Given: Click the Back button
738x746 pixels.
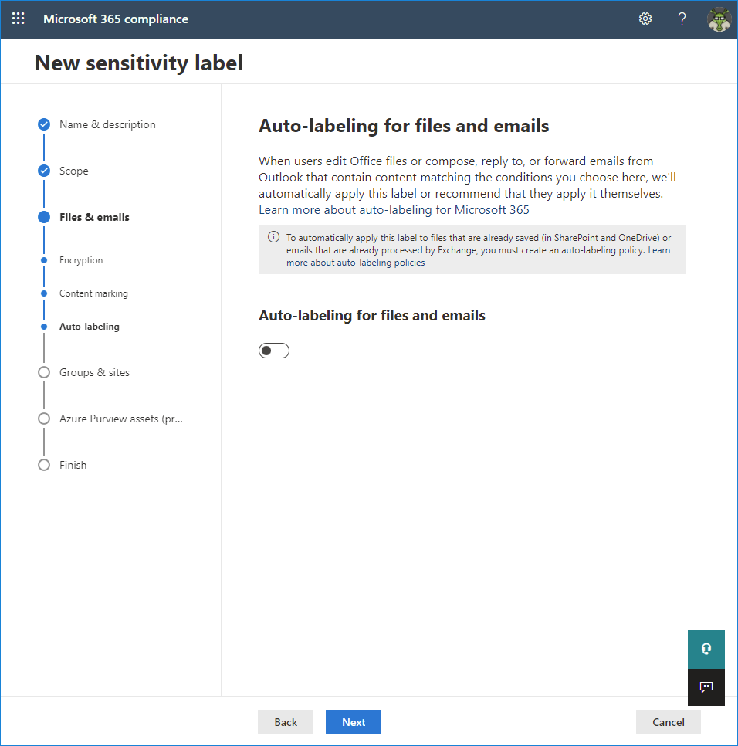Looking at the screenshot, I should [x=286, y=722].
